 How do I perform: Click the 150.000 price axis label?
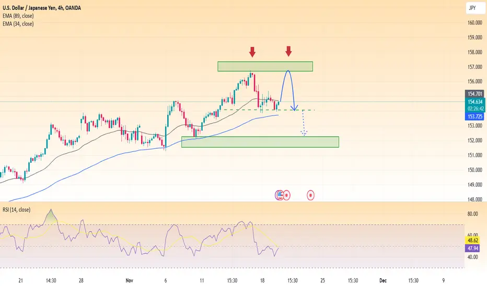[475, 170]
